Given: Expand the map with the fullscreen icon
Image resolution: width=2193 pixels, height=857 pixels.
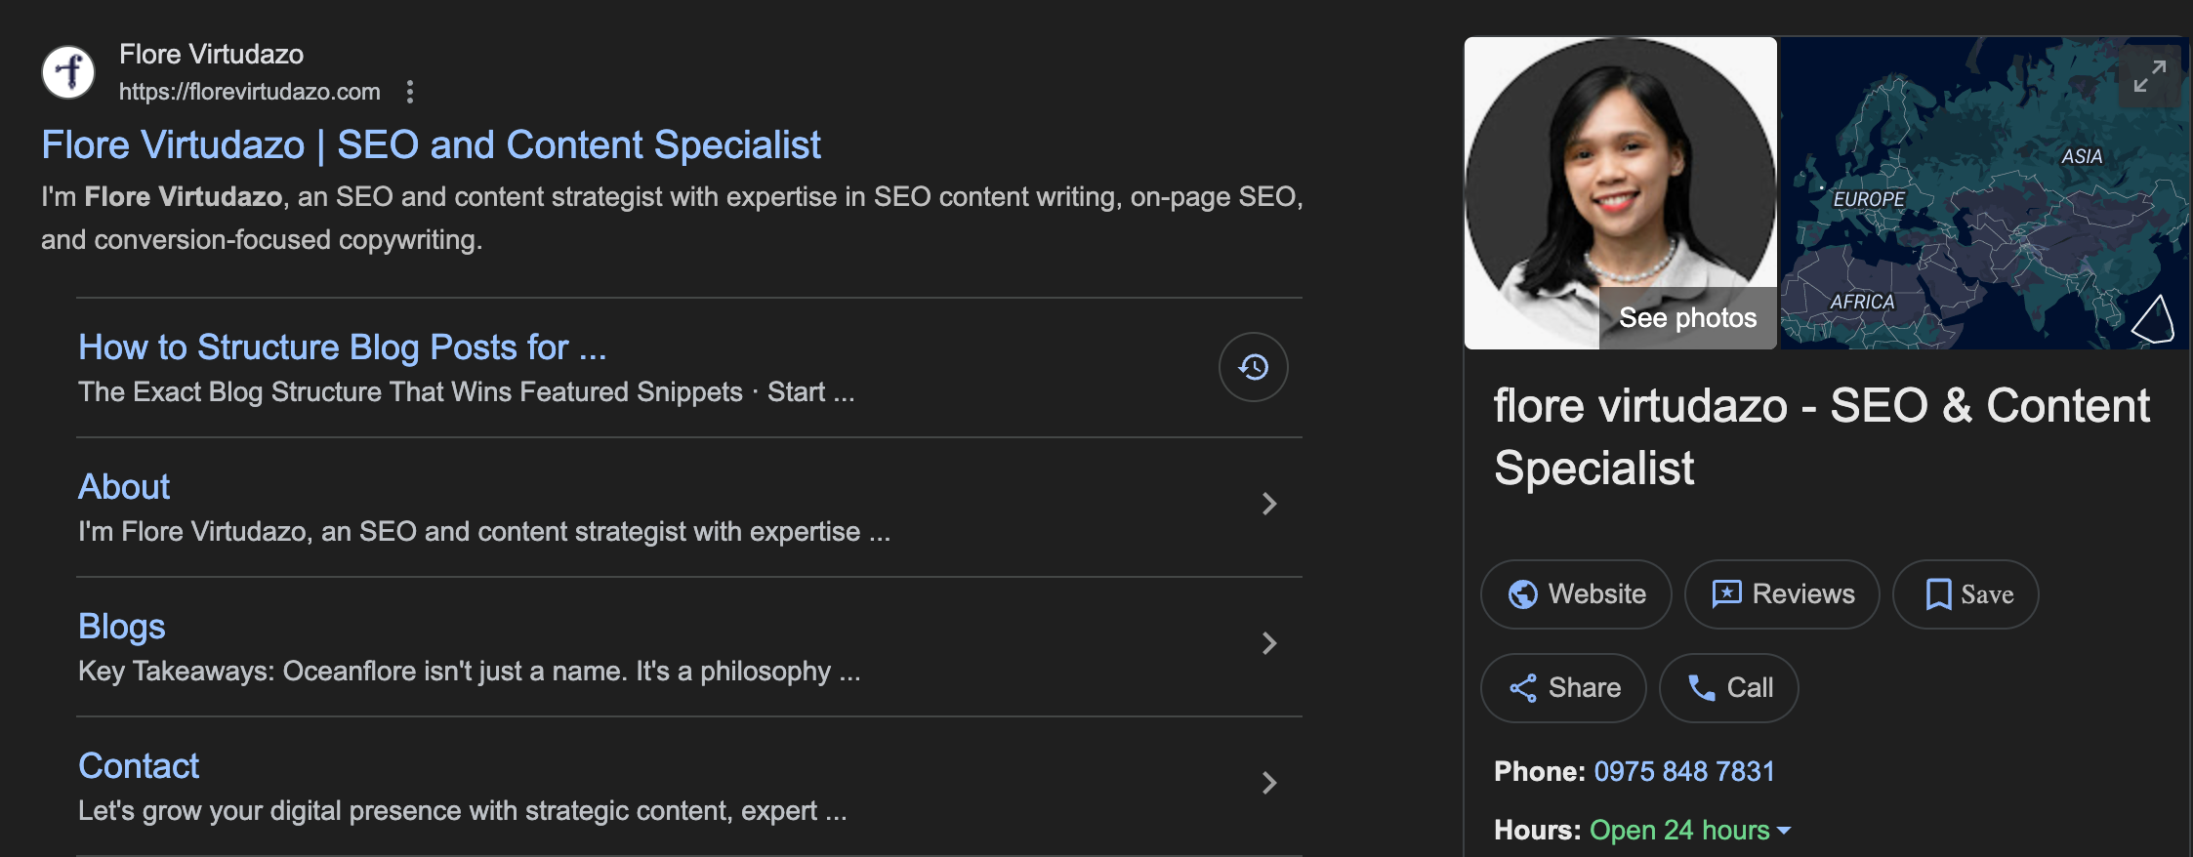Looking at the screenshot, I should click(x=2149, y=76).
